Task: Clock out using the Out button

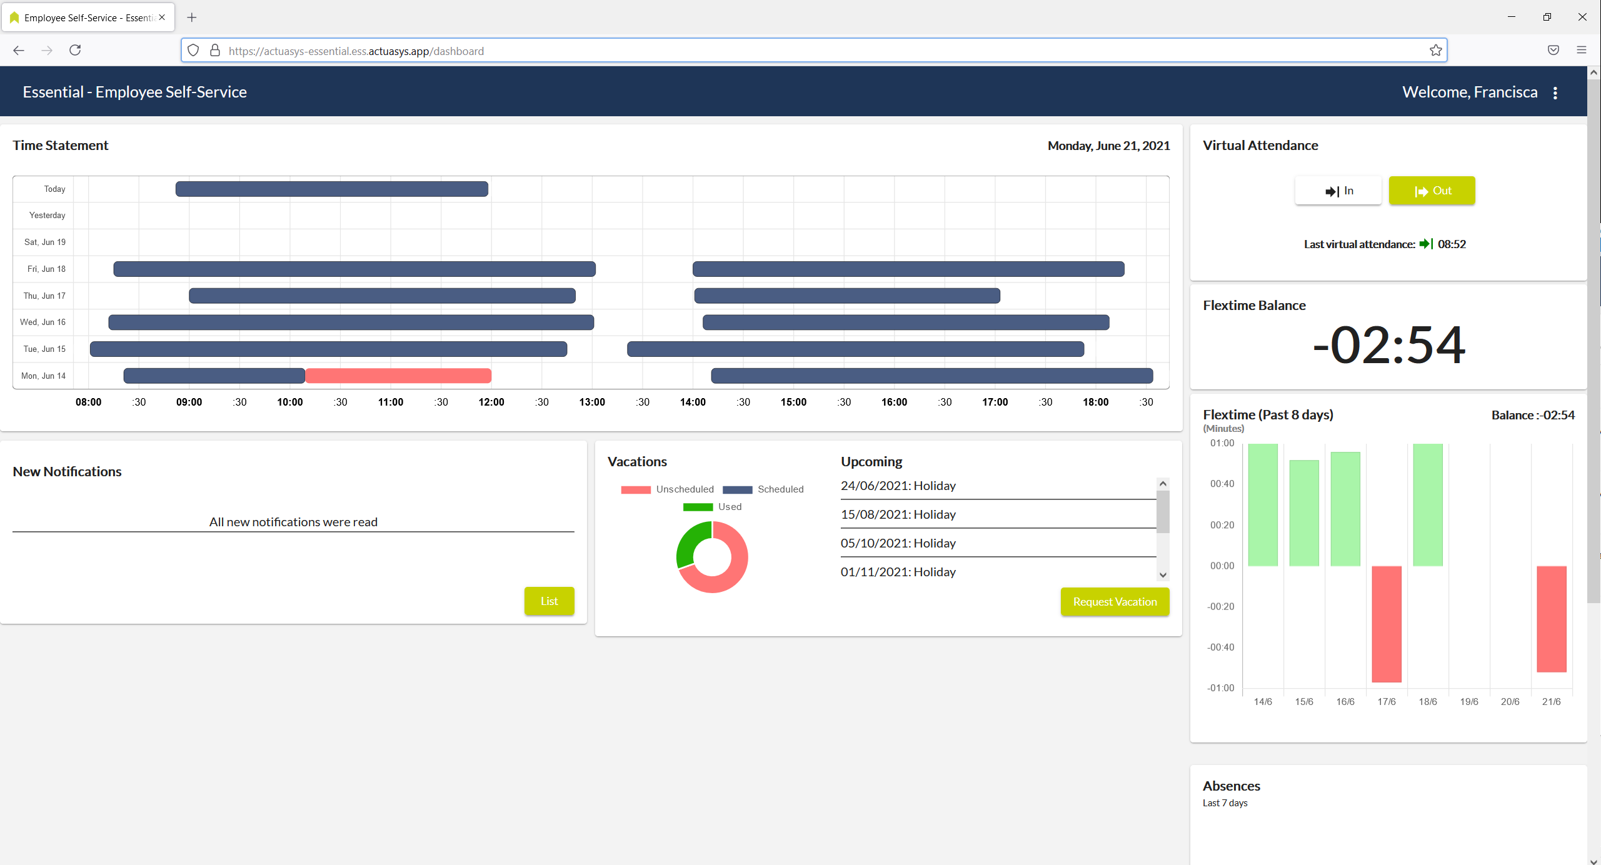Action: coord(1432,191)
